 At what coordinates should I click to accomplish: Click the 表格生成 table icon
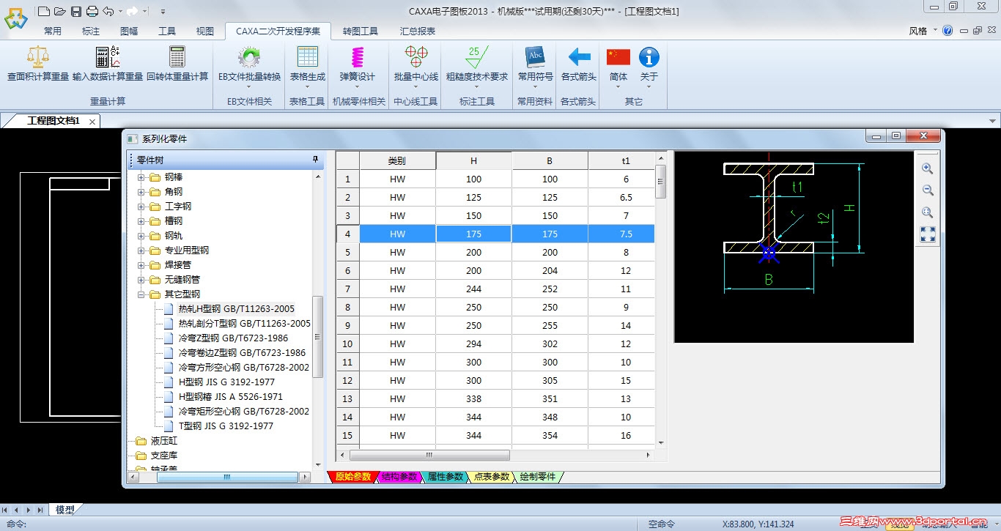pos(308,56)
